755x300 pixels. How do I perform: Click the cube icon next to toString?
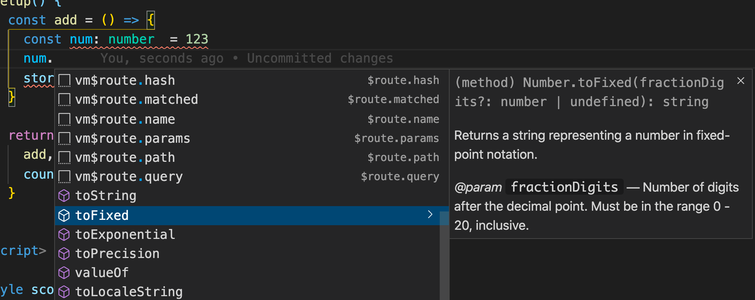[x=64, y=196]
